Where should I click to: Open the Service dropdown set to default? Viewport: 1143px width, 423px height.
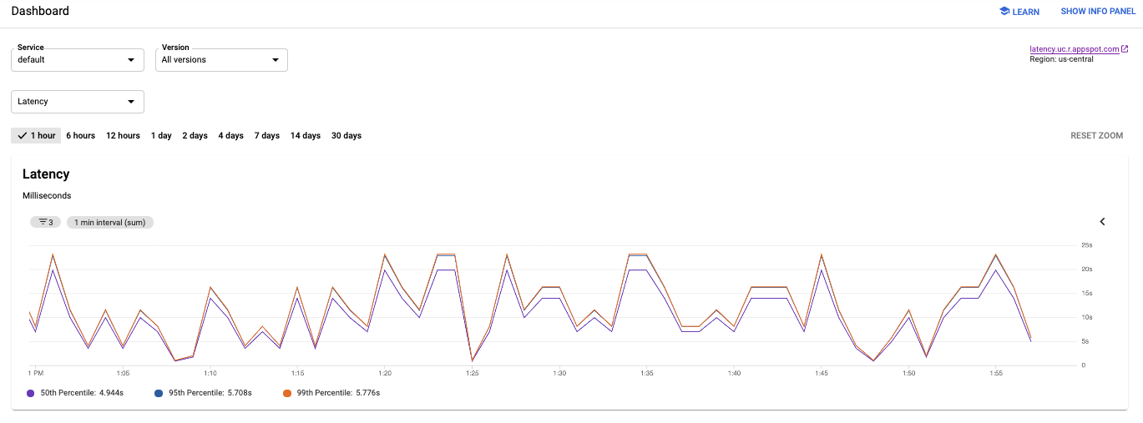click(x=77, y=60)
